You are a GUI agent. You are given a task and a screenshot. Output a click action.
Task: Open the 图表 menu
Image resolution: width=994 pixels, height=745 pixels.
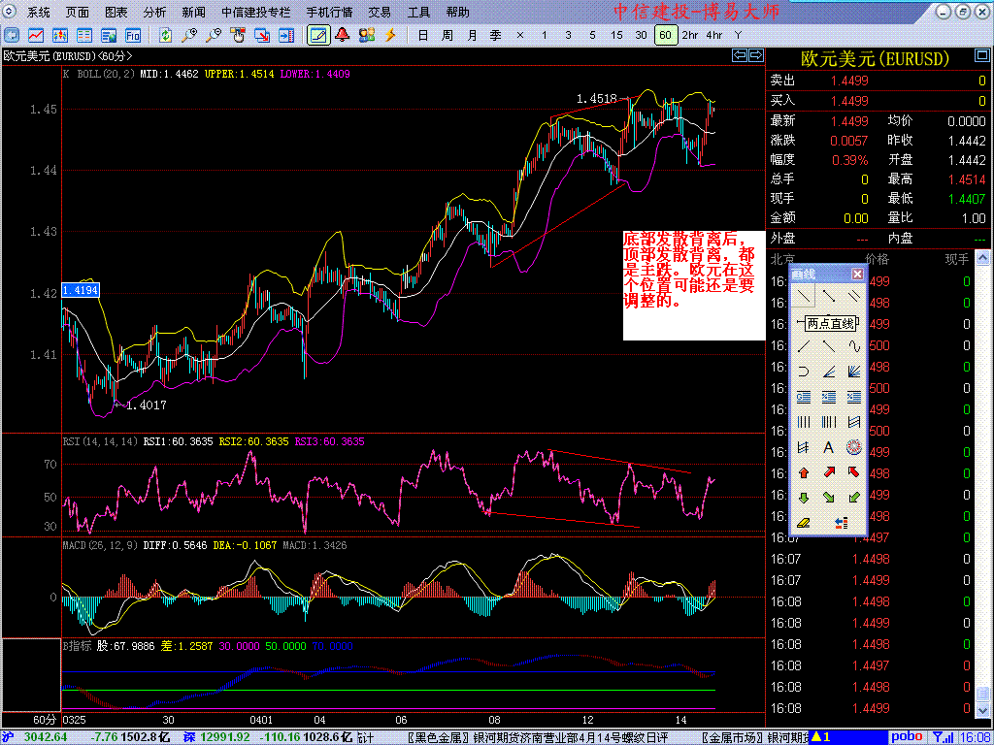(x=116, y=12)
